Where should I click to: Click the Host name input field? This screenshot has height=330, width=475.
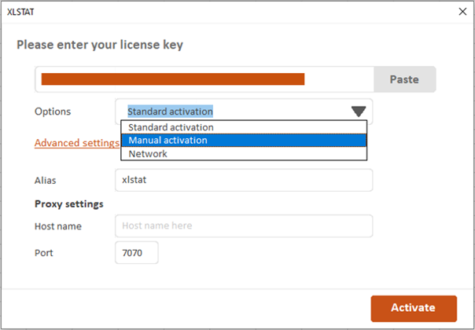(x=244, y=226)
